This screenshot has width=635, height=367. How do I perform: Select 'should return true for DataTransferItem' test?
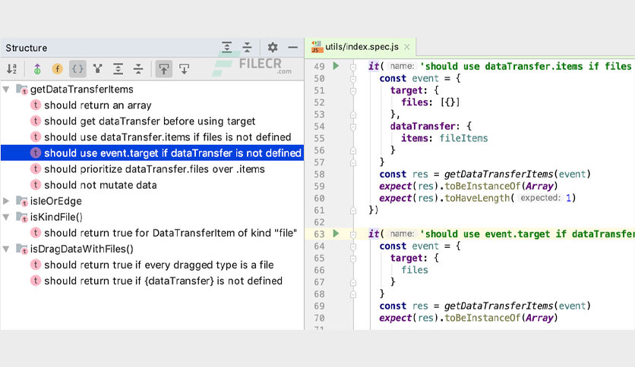(152, 233)
